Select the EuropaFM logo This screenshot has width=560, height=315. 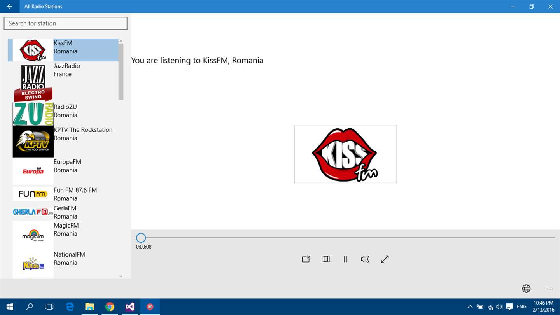[x=33, y=171]
